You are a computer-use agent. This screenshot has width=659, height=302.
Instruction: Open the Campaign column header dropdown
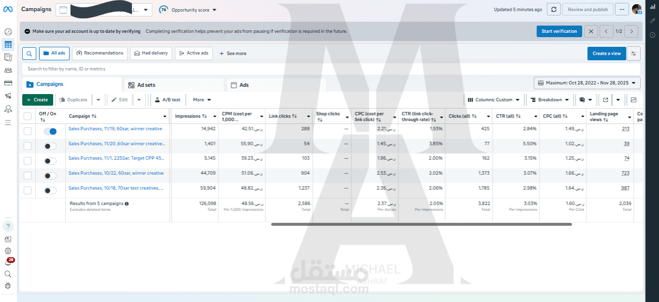coord(165,116)
